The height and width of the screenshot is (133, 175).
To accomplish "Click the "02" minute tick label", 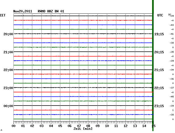I will 32,126.
